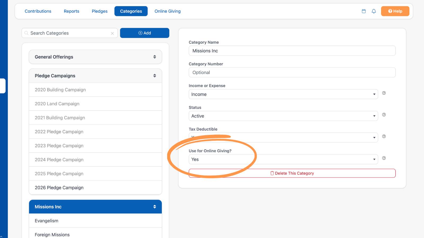Image resolution: width=424 pixels, height=238 pixels.
Task: Select 2020 Building Campaign
Action: tap(95, 90)
